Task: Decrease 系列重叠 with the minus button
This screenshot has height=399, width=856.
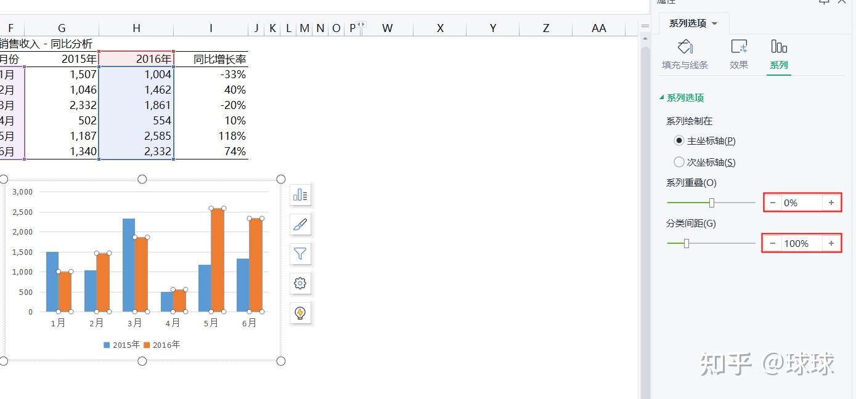Action: coord(773,203)
